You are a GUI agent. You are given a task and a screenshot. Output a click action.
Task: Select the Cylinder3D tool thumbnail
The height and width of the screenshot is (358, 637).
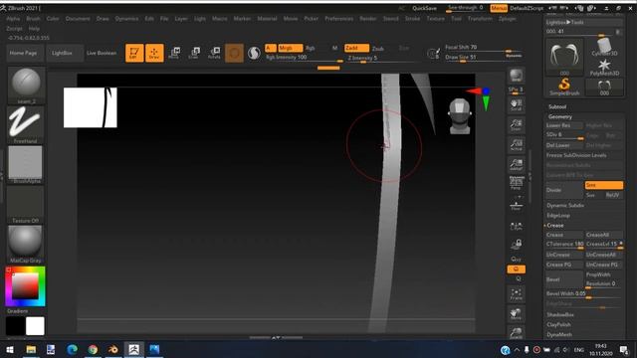click(x=604, y=47)
